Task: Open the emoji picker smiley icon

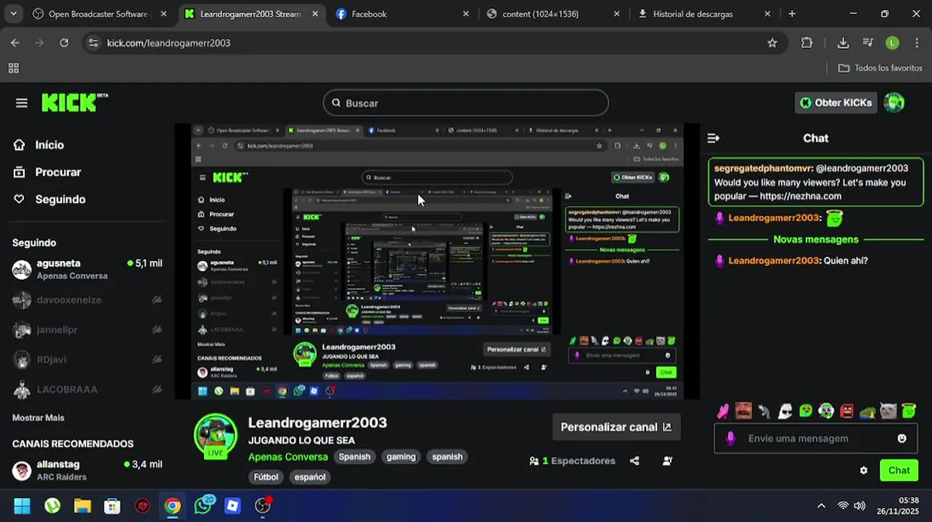Action: pos(902,439)
